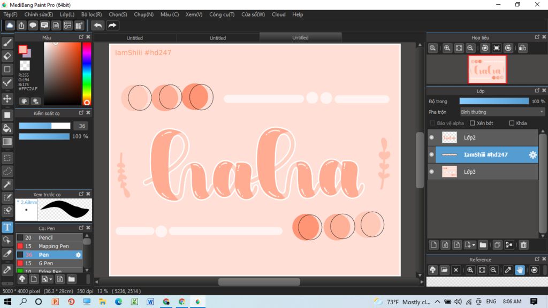The height and width of the screenshot is (308, 548).
Task: Undock the Lớp layer panel
Action: [537, 90]
